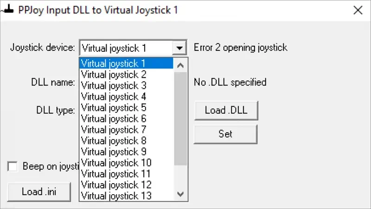Screen dimensions: 371x209
Task: Click the Load .ini button
Action: tap(39, 191)
